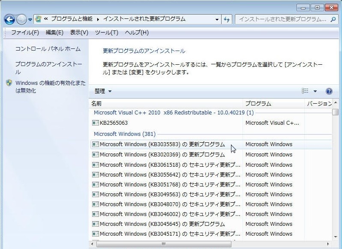Click Microsoft Visual C+... program cell
The width and height of the screenshot is (342, 249).
pyautogui.click(x=272, y=123)
